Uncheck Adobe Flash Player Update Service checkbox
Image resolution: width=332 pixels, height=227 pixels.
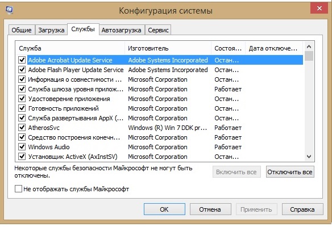pyautogui.click(x=22, y=70)
